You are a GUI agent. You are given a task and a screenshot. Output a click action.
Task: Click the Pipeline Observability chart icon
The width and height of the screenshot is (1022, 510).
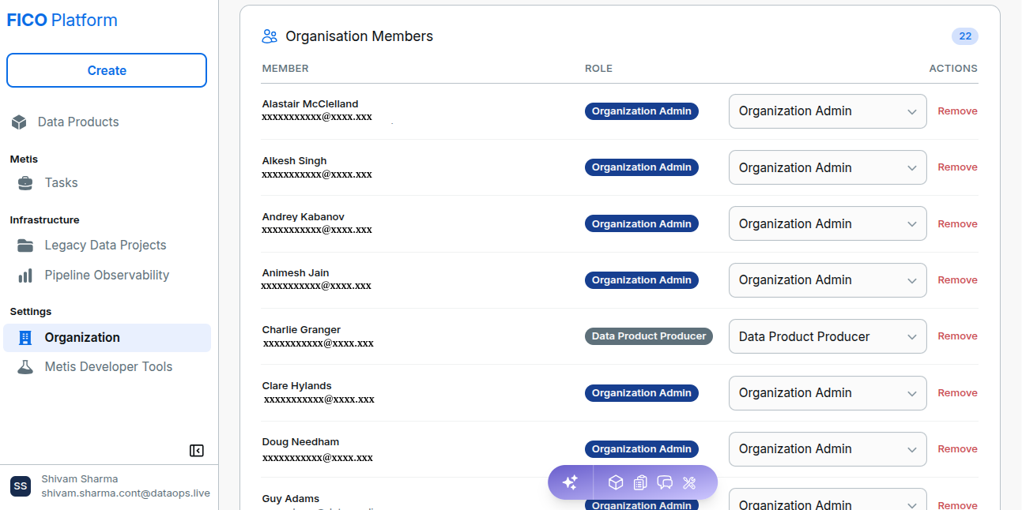click(x=25, y=276)
